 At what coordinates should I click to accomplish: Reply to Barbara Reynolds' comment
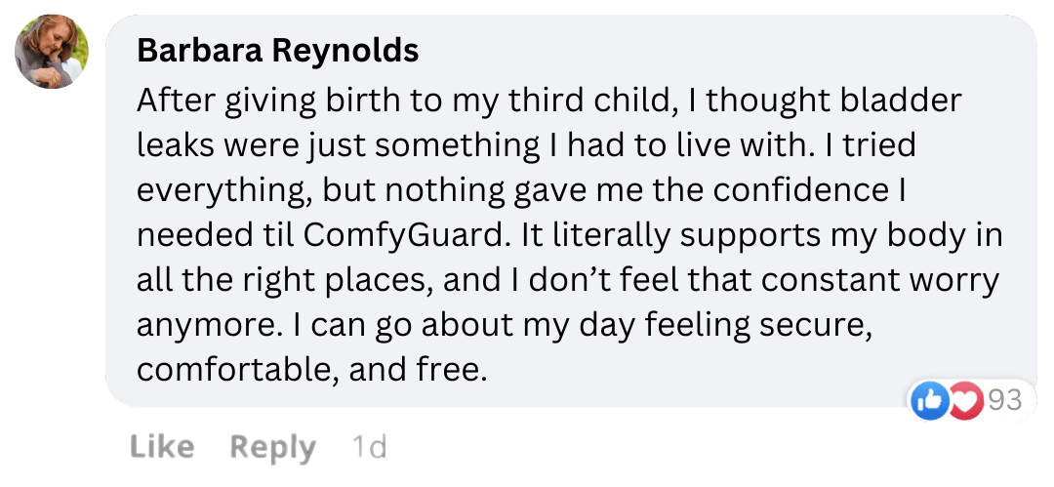(x=272, y=447)
